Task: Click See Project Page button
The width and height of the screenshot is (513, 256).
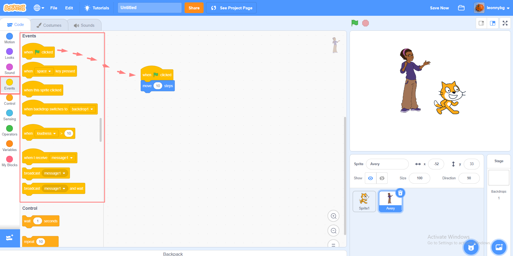Action: [x=231, y=8]
